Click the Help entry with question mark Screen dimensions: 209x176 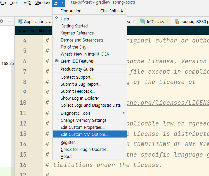pyautogui.click(x=90, y=19)
